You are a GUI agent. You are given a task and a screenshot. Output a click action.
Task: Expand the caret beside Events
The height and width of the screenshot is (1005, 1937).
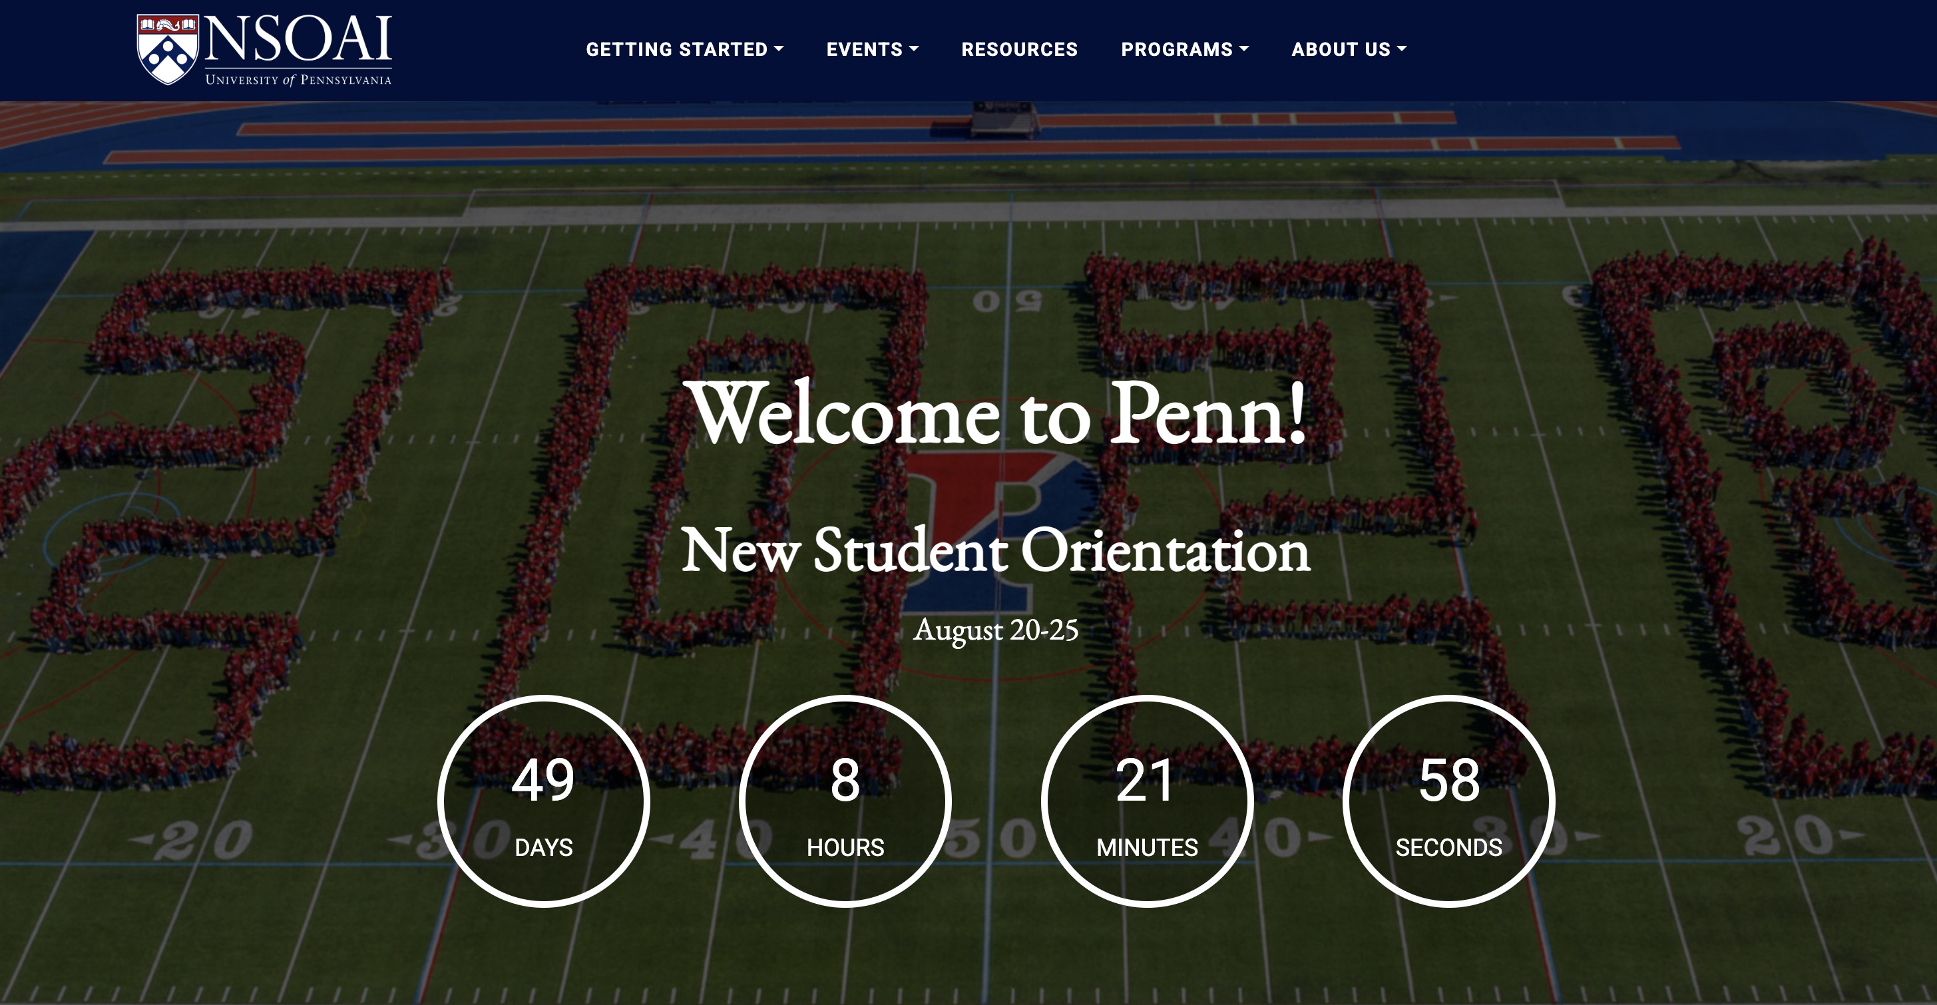(x=915, y=49)
